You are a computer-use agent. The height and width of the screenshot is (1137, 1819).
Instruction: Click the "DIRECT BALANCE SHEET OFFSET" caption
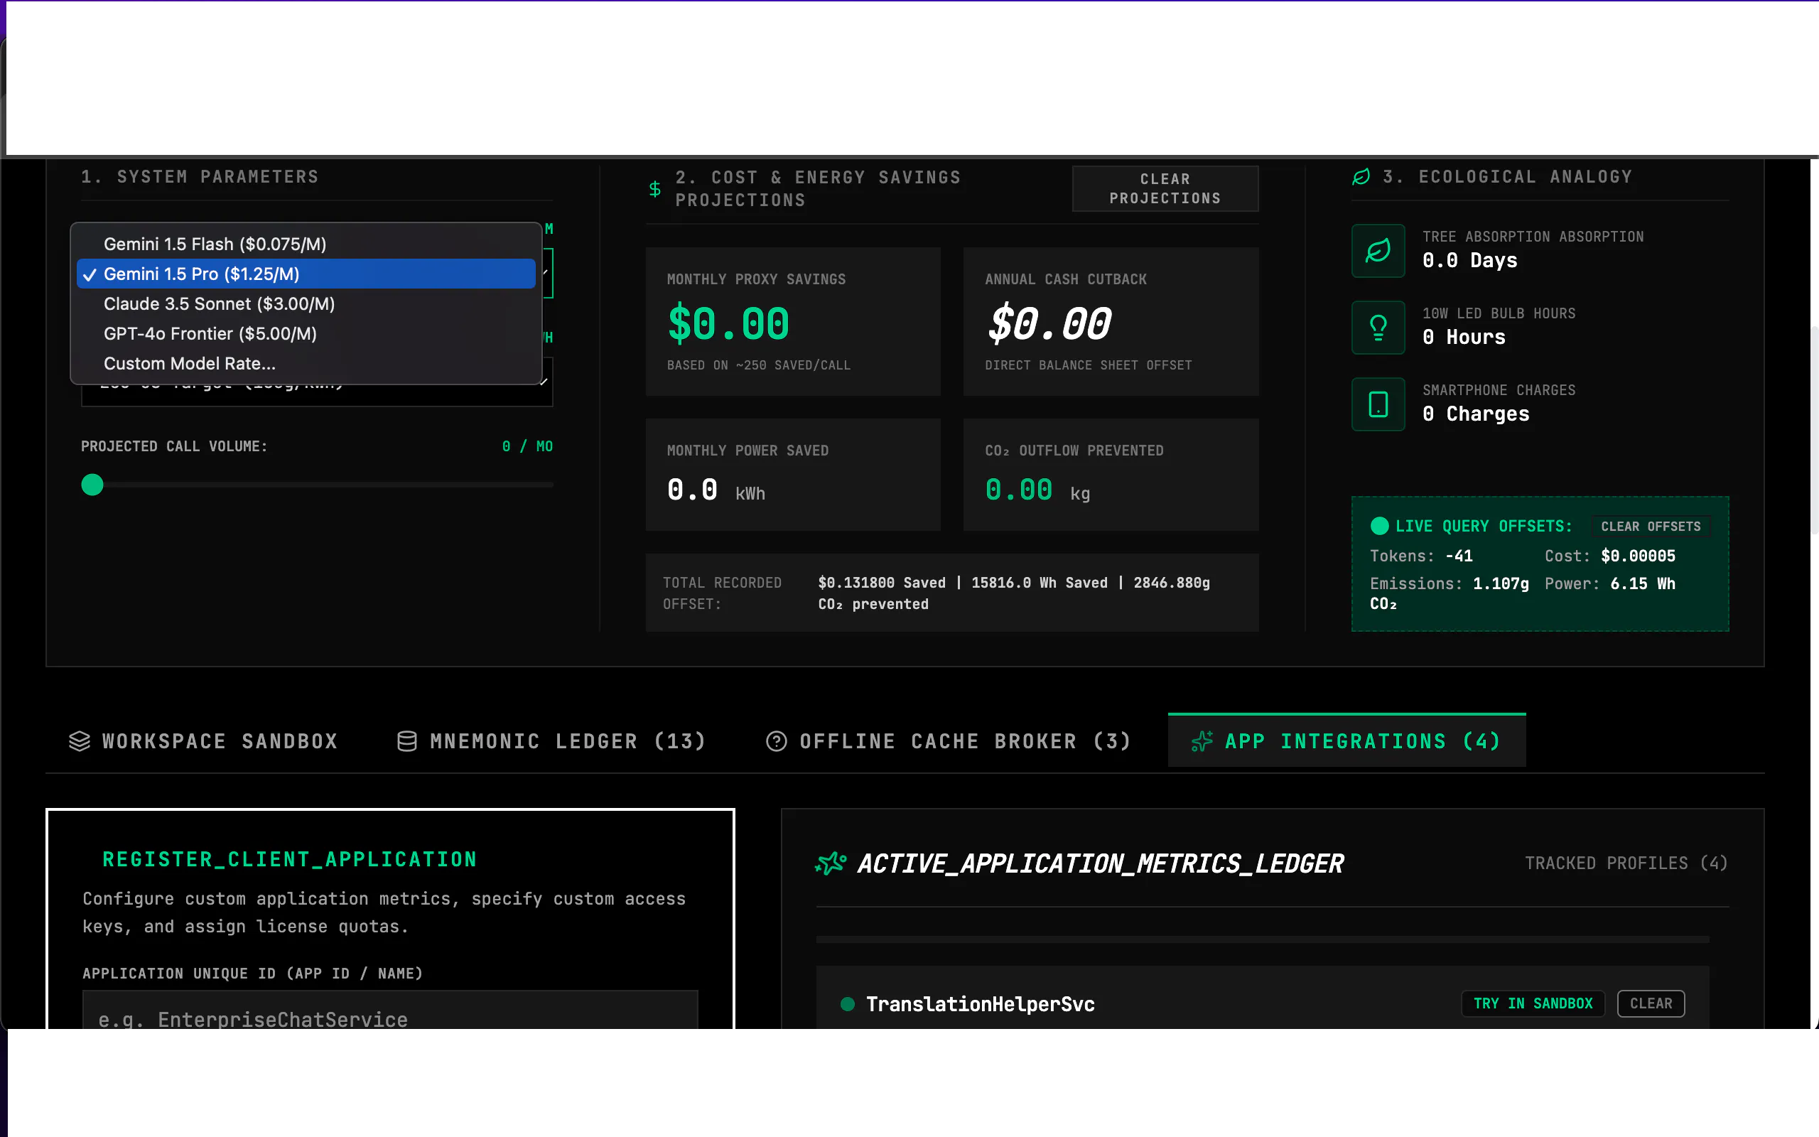click(1089, 365)
